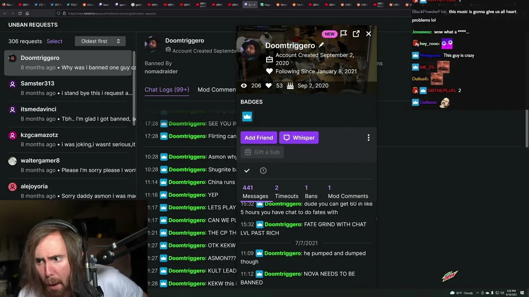Click the viewer eye icon beside 206
529x297 pixels.
coord(244,85)
